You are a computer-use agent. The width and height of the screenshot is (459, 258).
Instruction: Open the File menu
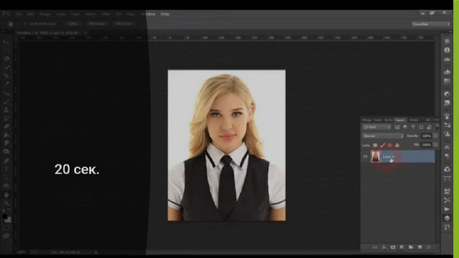18,14
